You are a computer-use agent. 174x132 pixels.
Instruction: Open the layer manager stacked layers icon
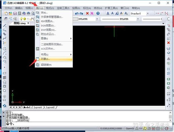[6, 19]
